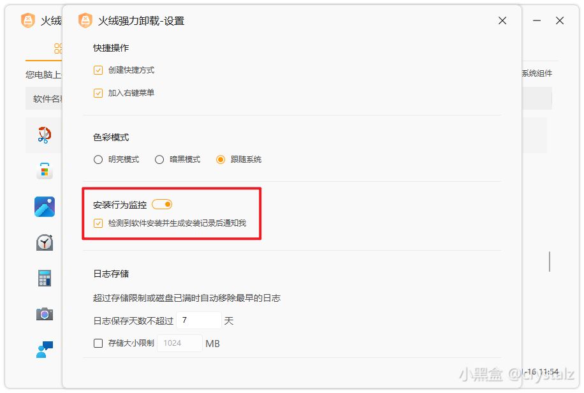Click the Huorong logo in settings dialog title

[x=85, y=20]
